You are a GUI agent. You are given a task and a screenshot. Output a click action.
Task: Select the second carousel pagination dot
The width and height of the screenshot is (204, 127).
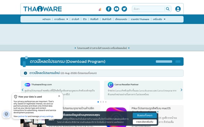tap(101, 102)
